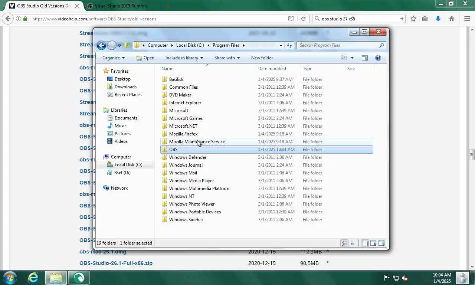Expand breadcrumb arrow after Program Files
The width and height of the screenshot is (475, 285).
(x=244, y=45)
